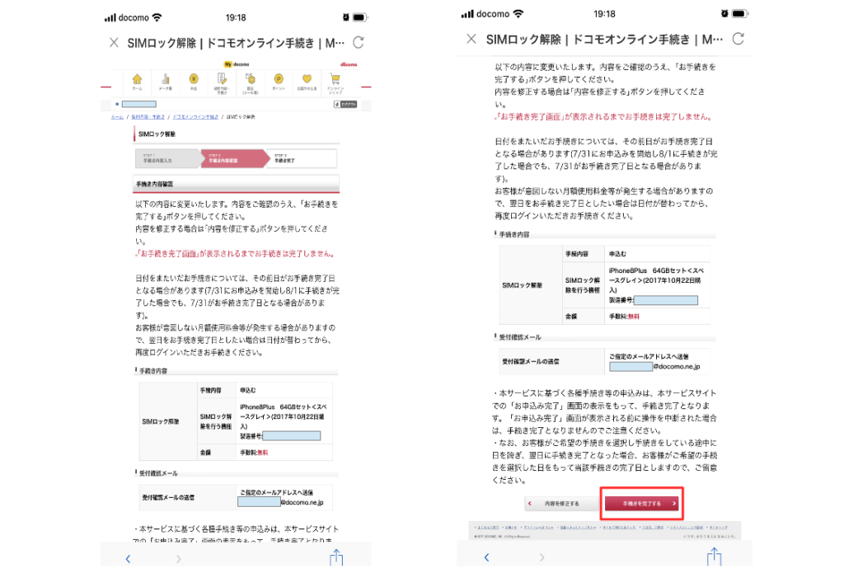Open the online shop cart icon

[x=335, y=81]
